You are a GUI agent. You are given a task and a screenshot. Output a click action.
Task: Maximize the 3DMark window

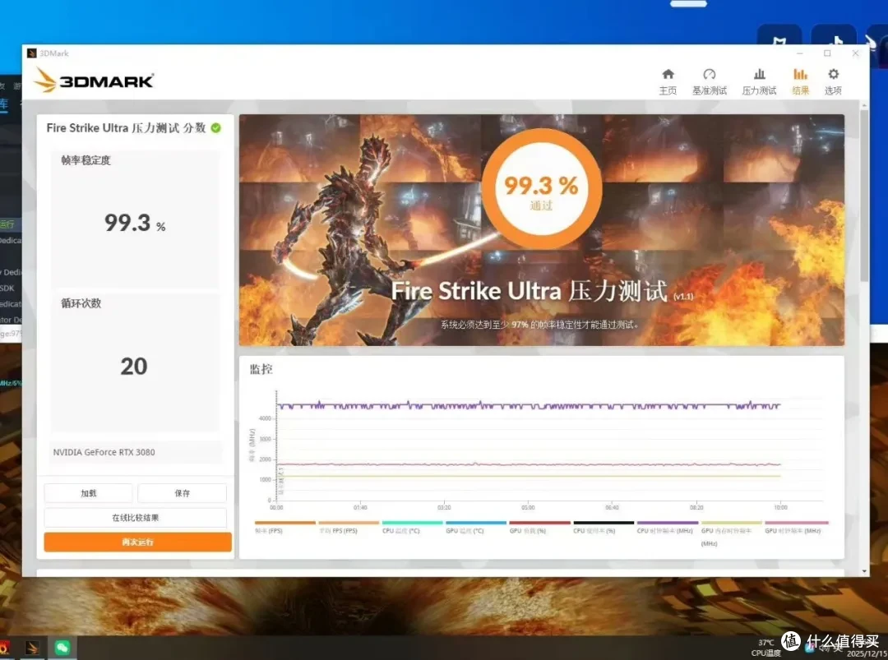pos(827,53)
